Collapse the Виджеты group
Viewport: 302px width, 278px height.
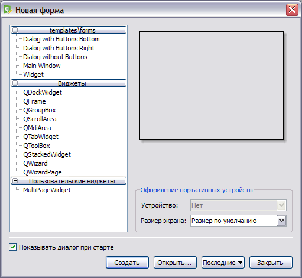click(15, 83)
